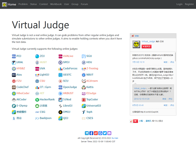Screen dimensions: 196x145
Task: Open the CSES judge link
Action: (x=90, y=118)
